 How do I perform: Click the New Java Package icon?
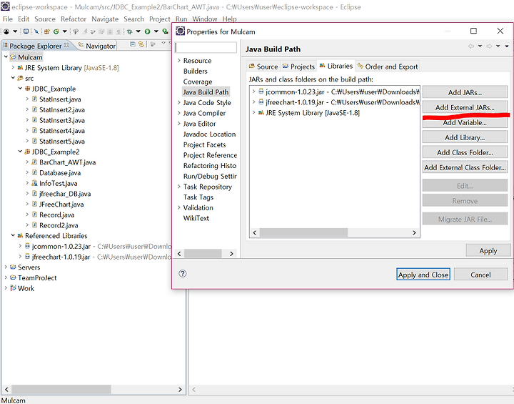pyautogui.click(x=47, y=31)
